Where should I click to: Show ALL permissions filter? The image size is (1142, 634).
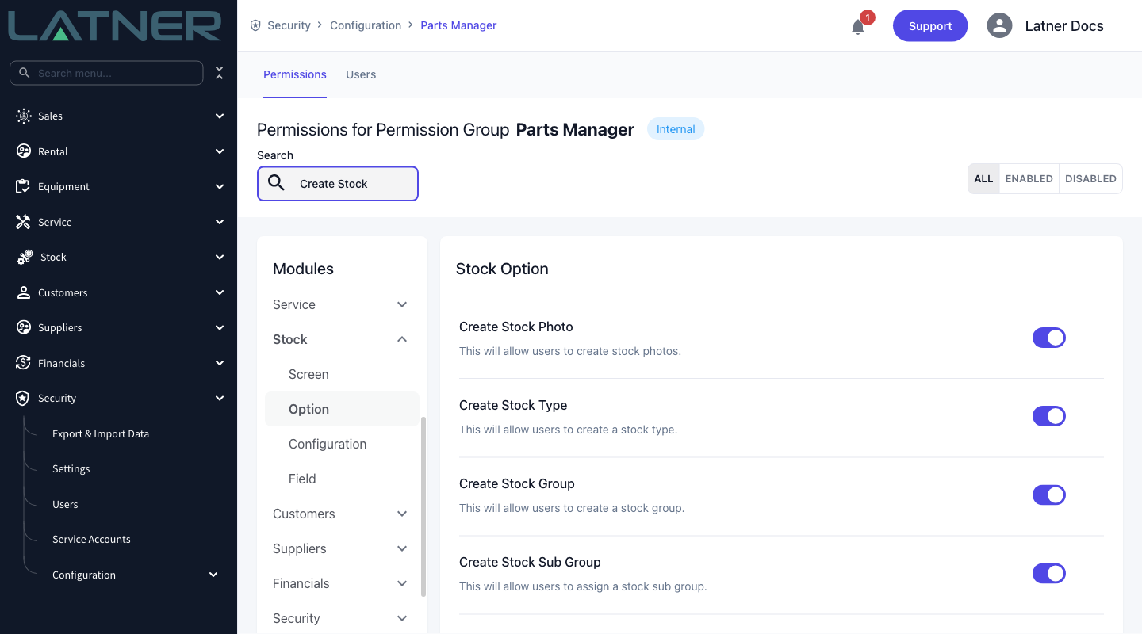click(983, 178)
